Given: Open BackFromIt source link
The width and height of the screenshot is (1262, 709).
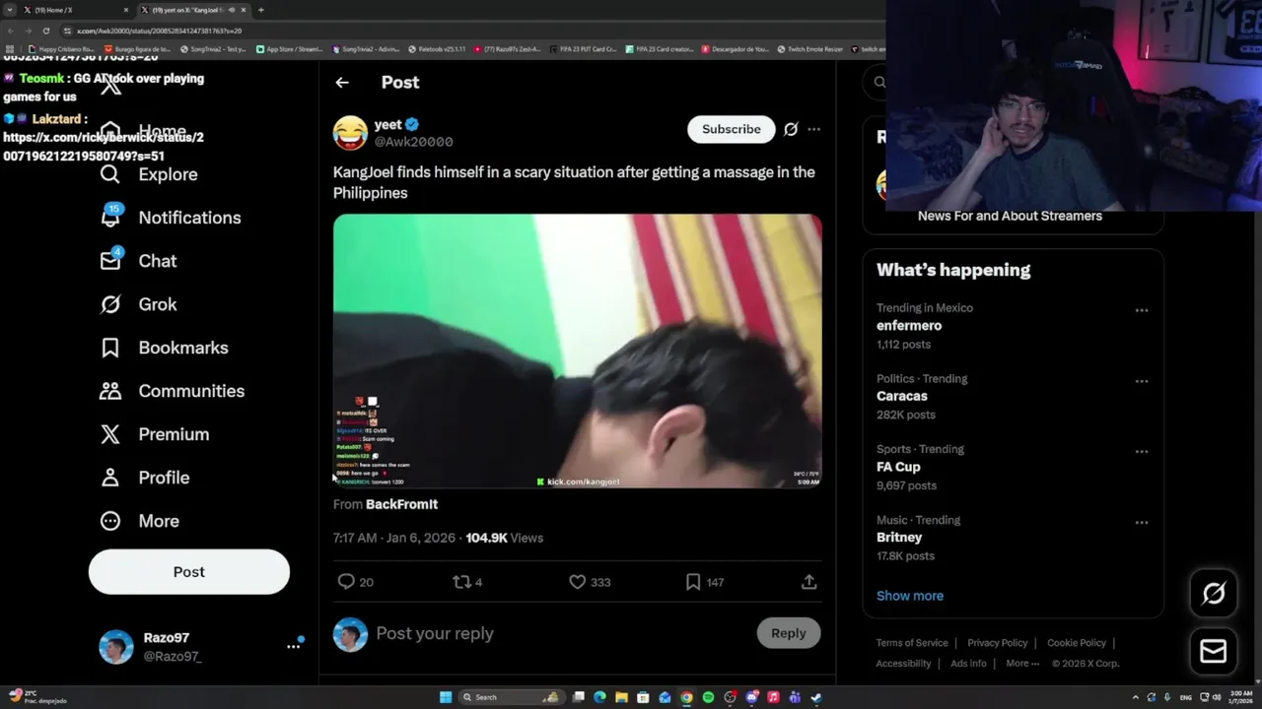Looking at the screenshot, I should (x=401, y=504).
